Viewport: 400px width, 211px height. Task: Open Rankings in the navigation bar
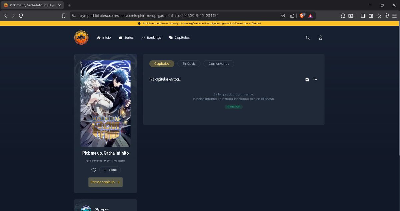pyautogui.click(x=151, y=38)
